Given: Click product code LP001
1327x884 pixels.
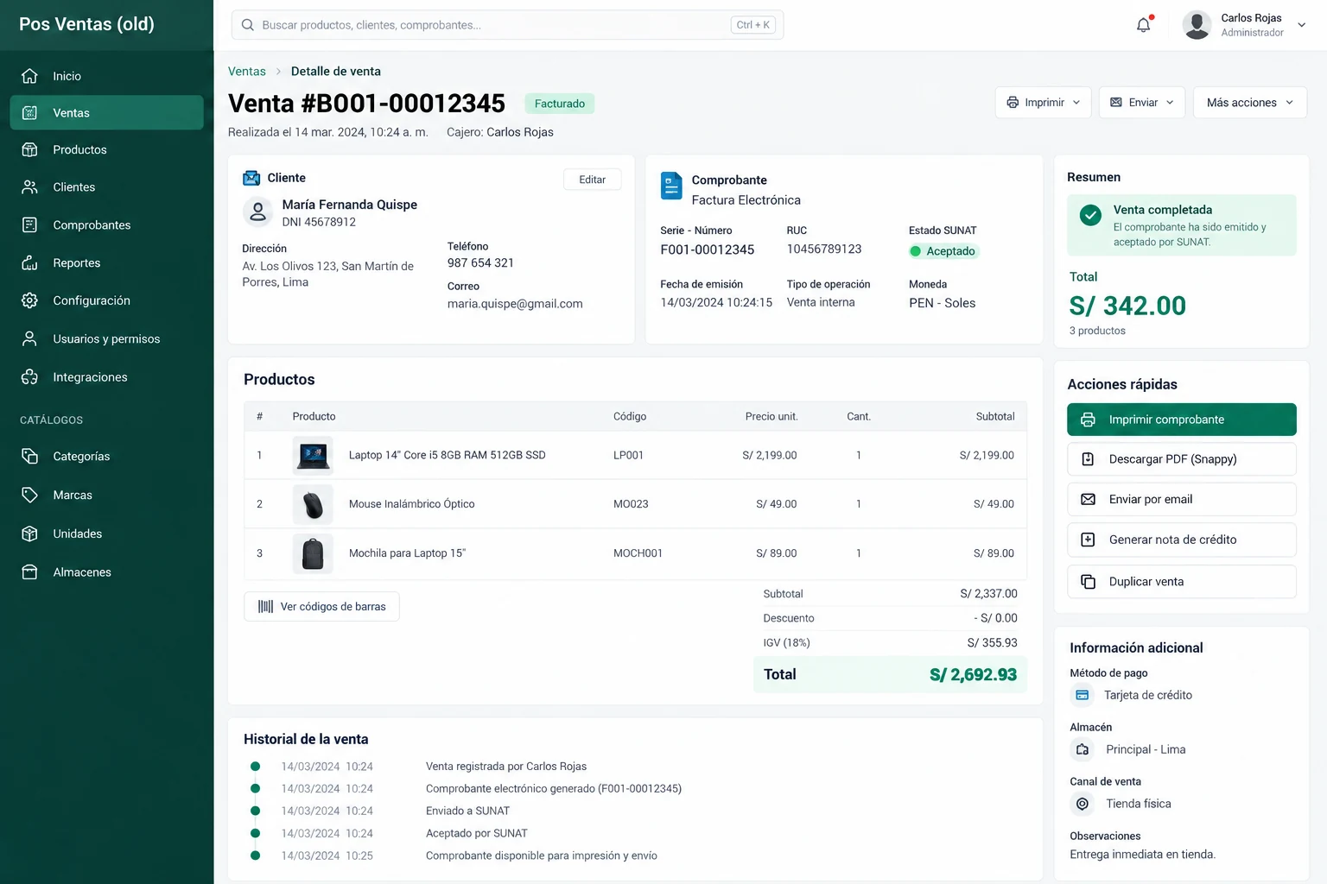Looking at the screenshot, I should tap(628, 455).
